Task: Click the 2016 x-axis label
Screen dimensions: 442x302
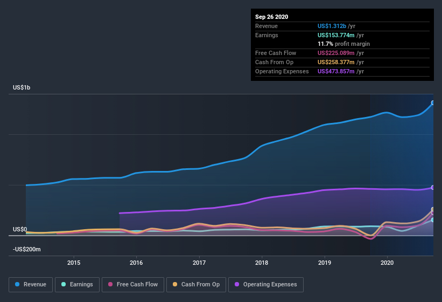Action: click(x=136, y=263)
